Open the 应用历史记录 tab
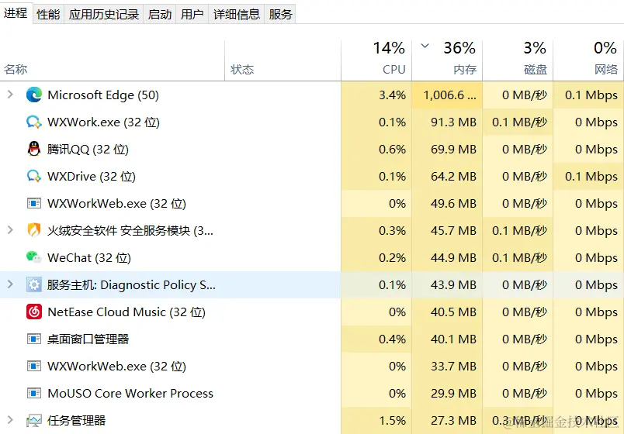 (104, 14)
